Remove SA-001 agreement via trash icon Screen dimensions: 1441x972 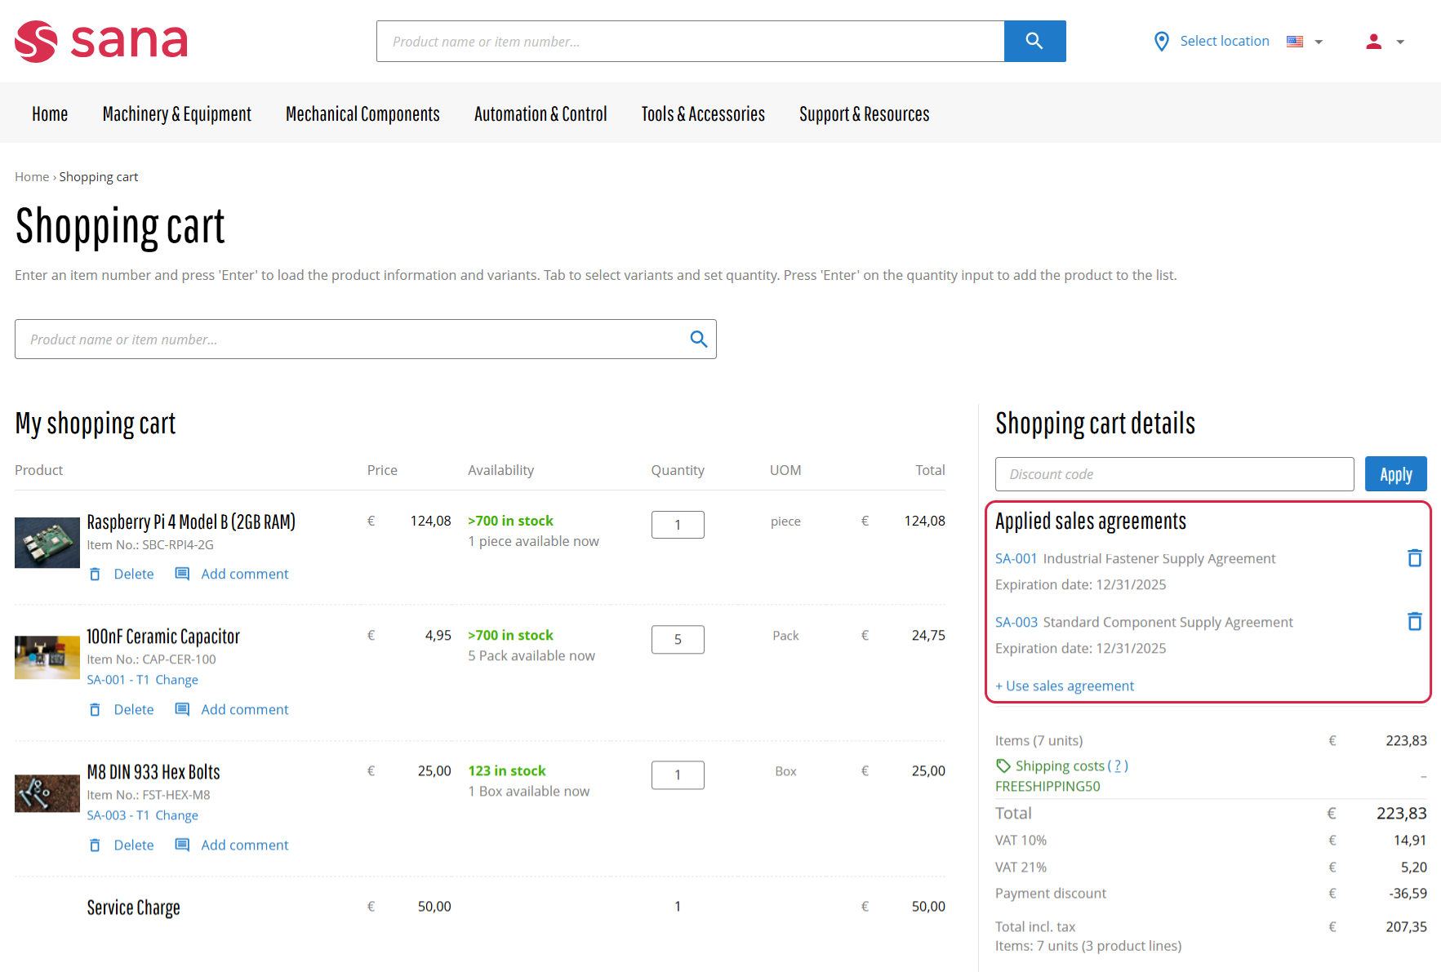coord(1414,558)
